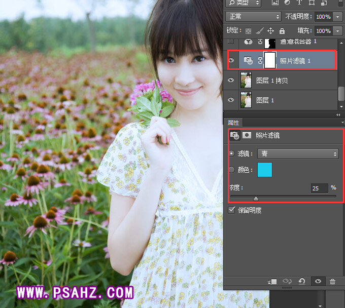Select the 颜色 radio button
The width and height of the screenshot is (345, 308).
pyautogui.click(x=232, y=170)
